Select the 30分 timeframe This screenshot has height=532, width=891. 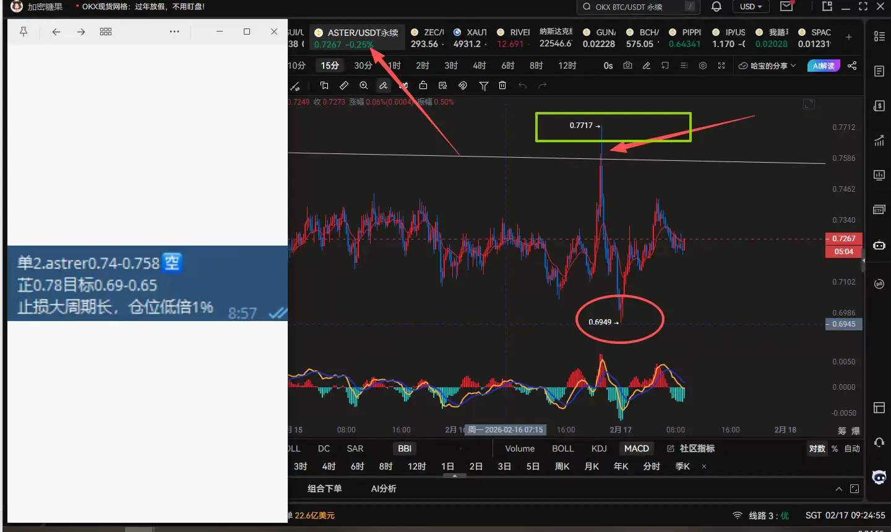[363, 66]
